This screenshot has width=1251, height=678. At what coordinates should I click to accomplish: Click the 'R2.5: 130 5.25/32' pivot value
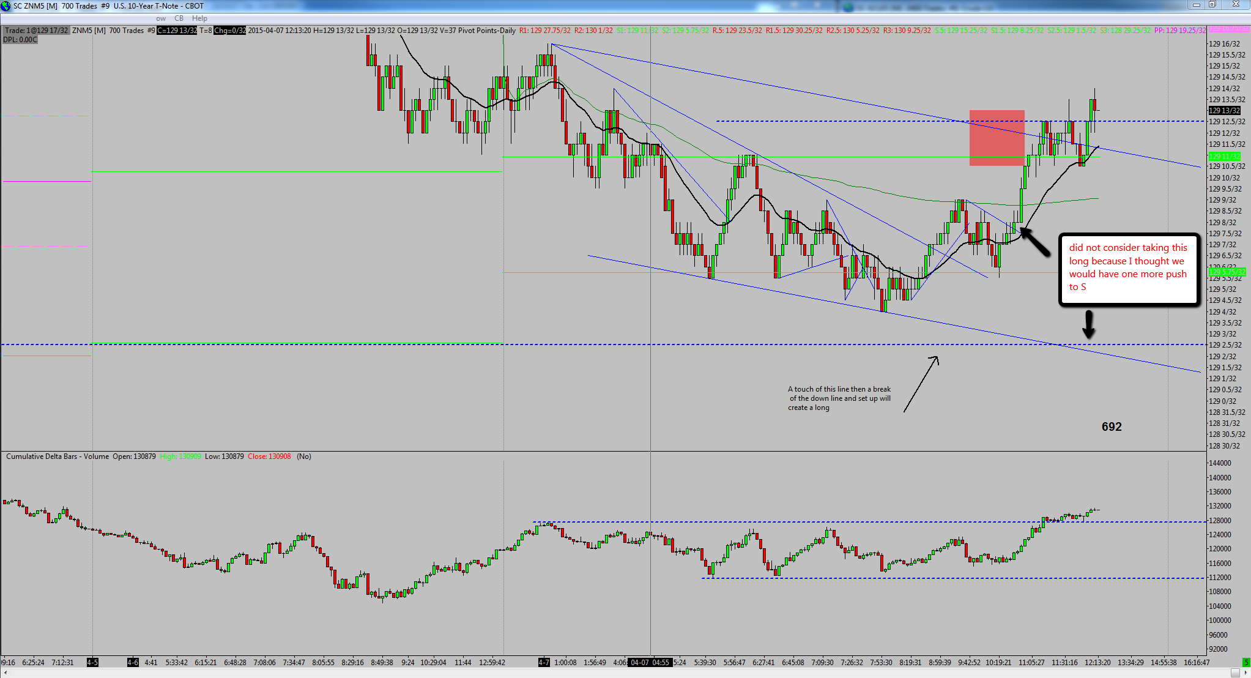point(853,31)
